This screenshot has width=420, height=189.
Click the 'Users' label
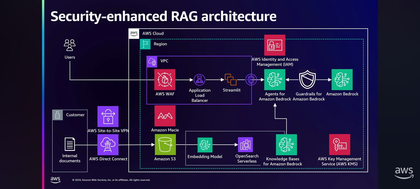click(70, 57)
